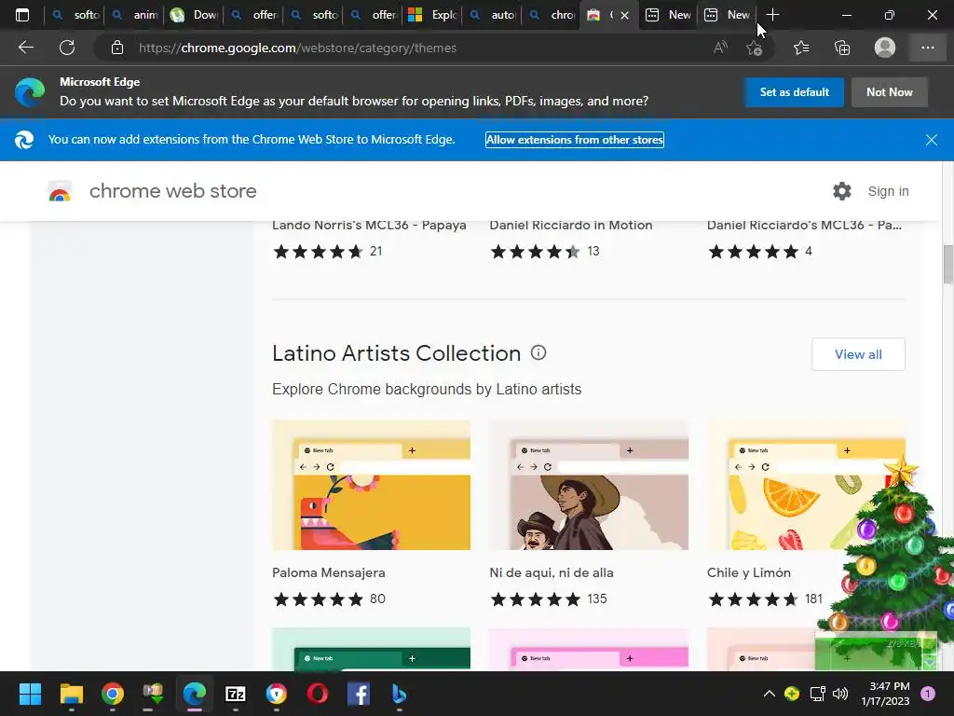Set Edge as default browser
Screen dimensions: 954x716
794,92
